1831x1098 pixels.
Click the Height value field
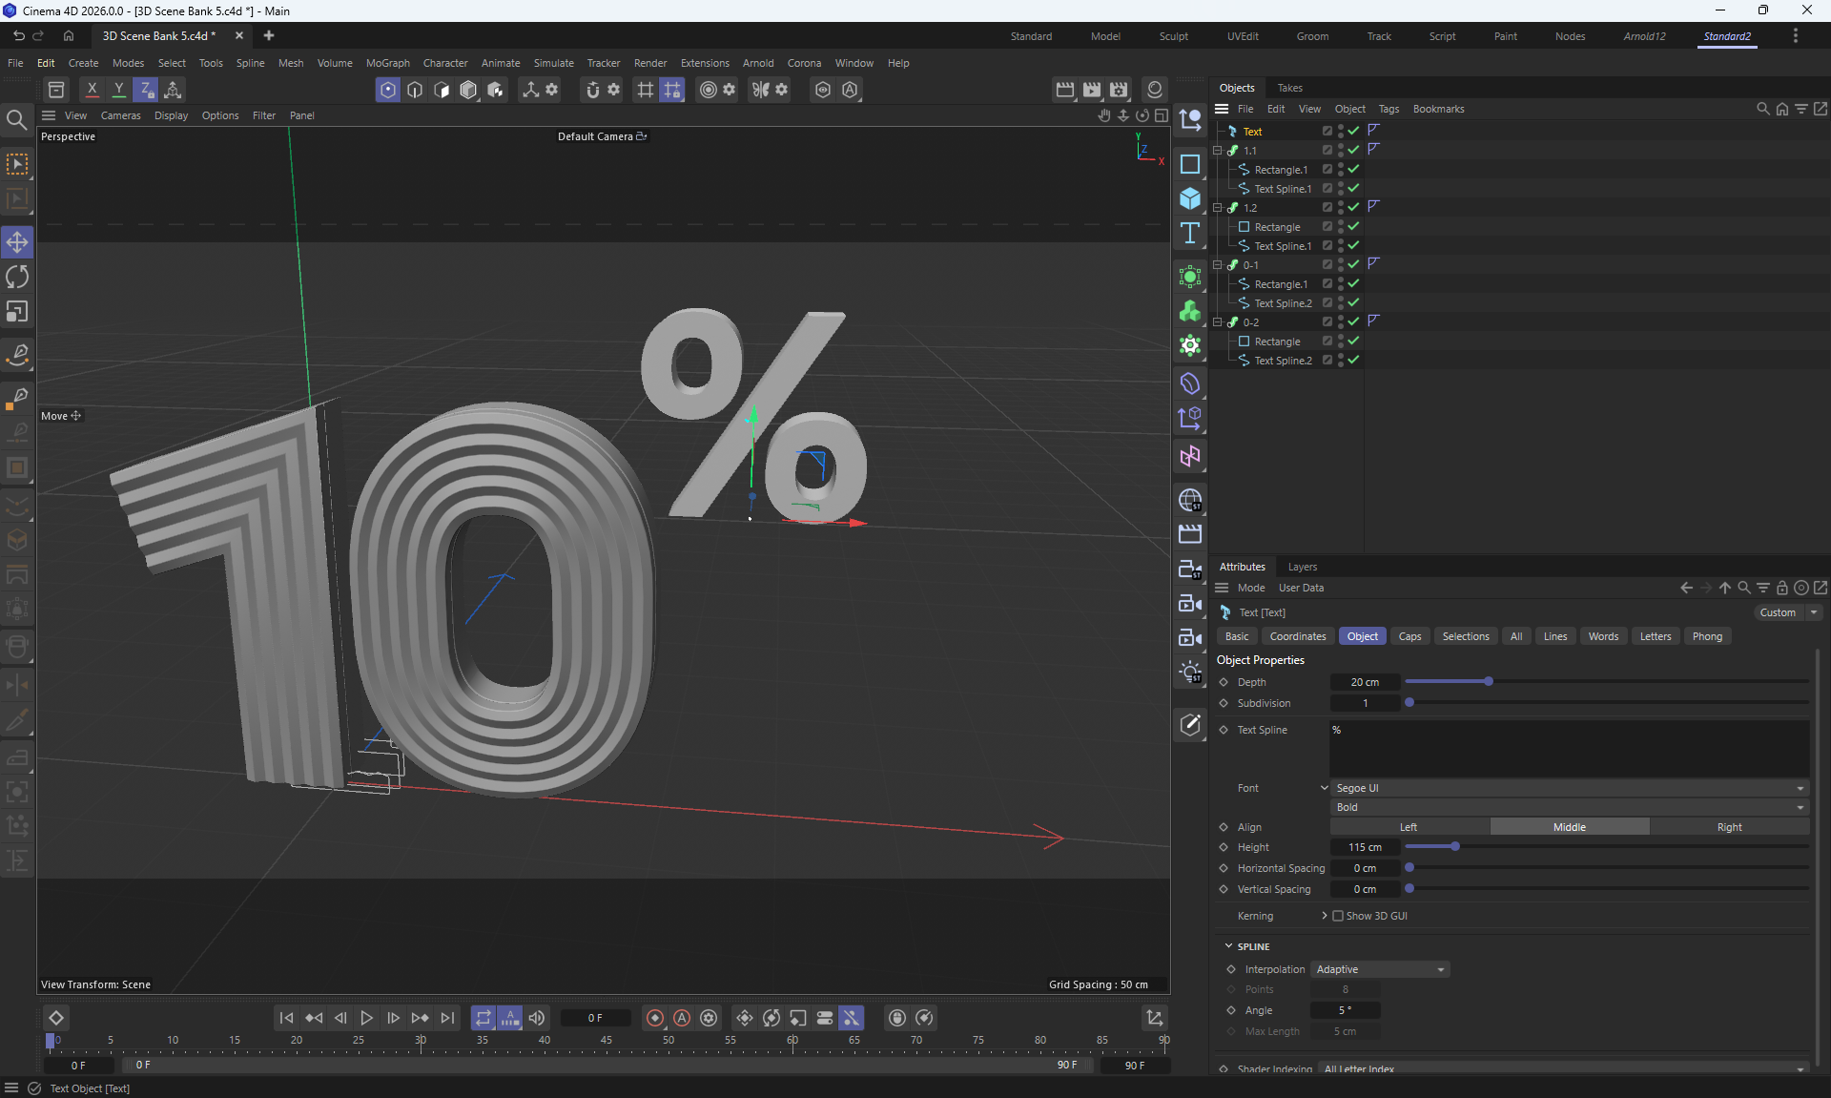(1365, 847)
